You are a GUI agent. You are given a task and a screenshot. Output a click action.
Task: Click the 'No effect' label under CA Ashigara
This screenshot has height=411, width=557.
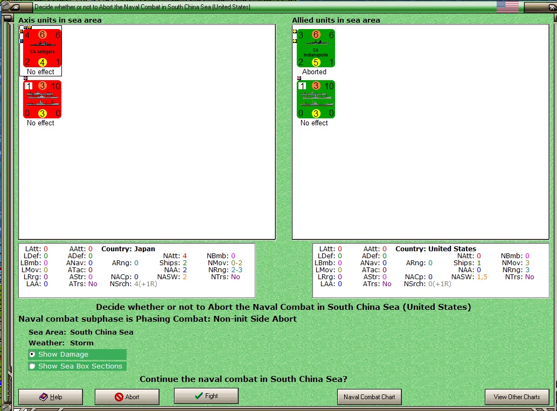point(40,72)
